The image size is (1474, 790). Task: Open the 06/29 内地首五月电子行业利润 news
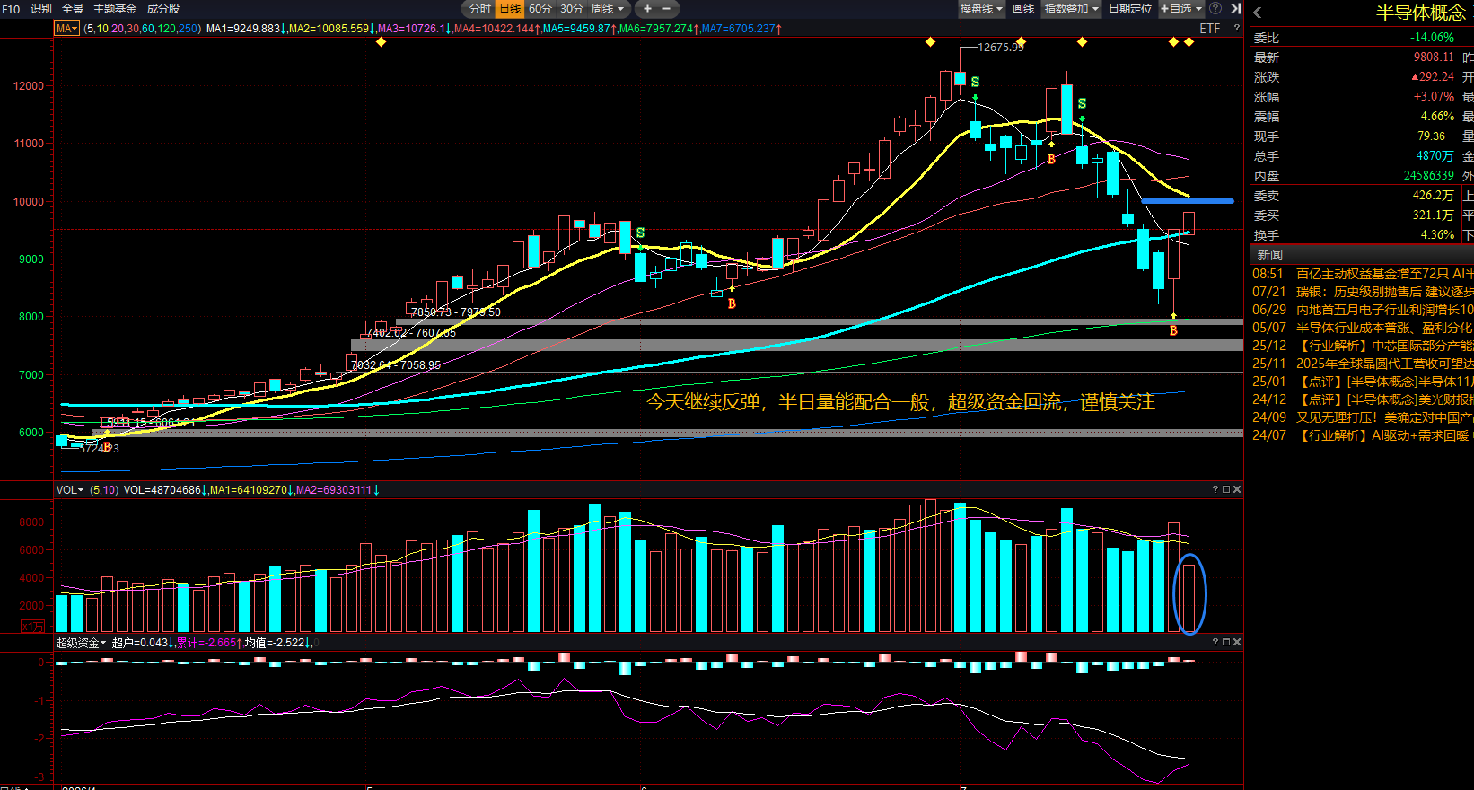pyautogui.click(x=1363, y=310)
